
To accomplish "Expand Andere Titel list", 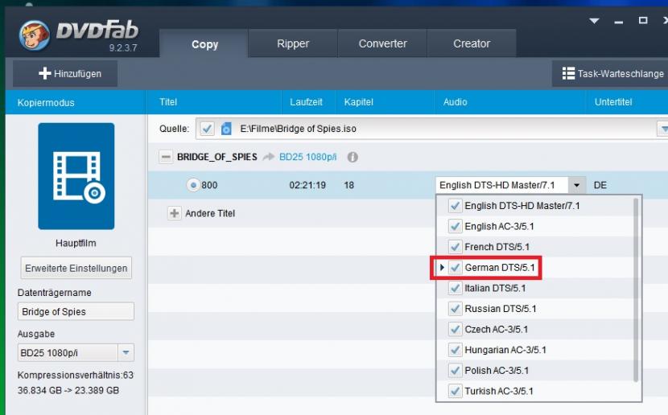I will pos(174,213).
